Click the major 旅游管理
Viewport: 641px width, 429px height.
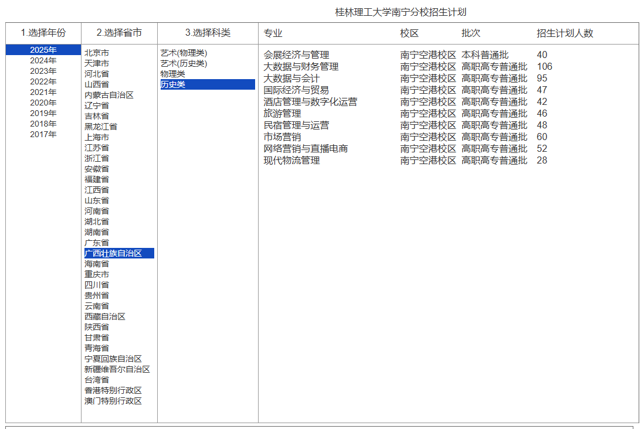[283, 114]
